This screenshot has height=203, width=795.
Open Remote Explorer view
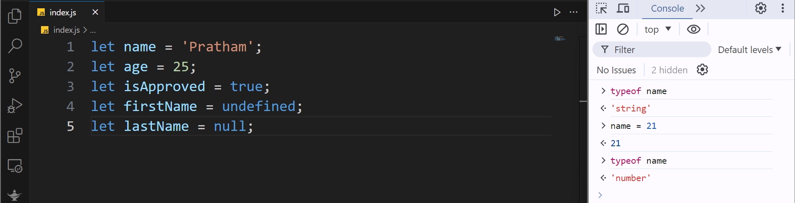coord(15,166)
